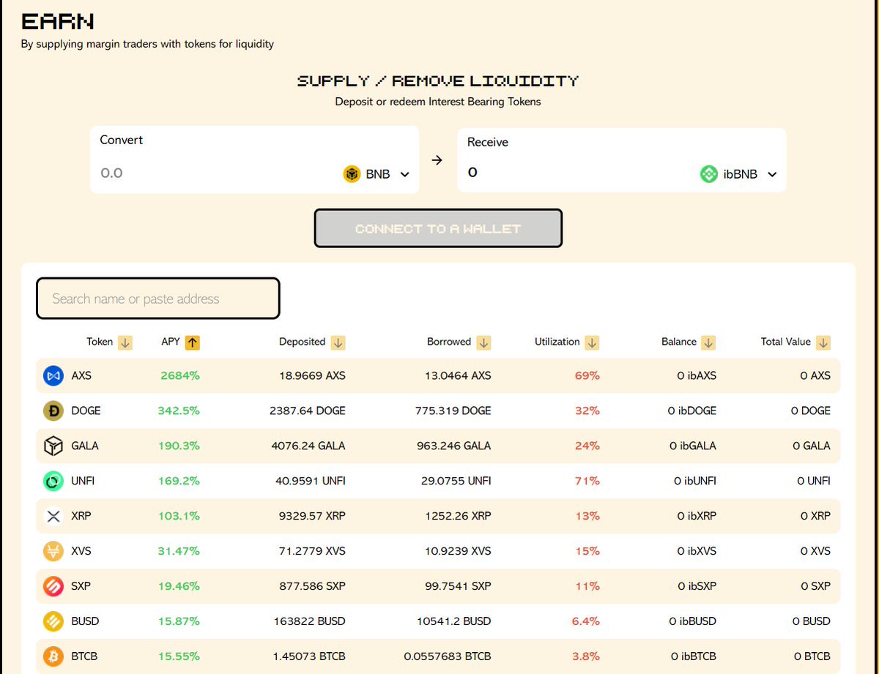Select the XVS row in the table
Image resolution: width=879 pixels, height=674 pixels.
click(439, 551)
